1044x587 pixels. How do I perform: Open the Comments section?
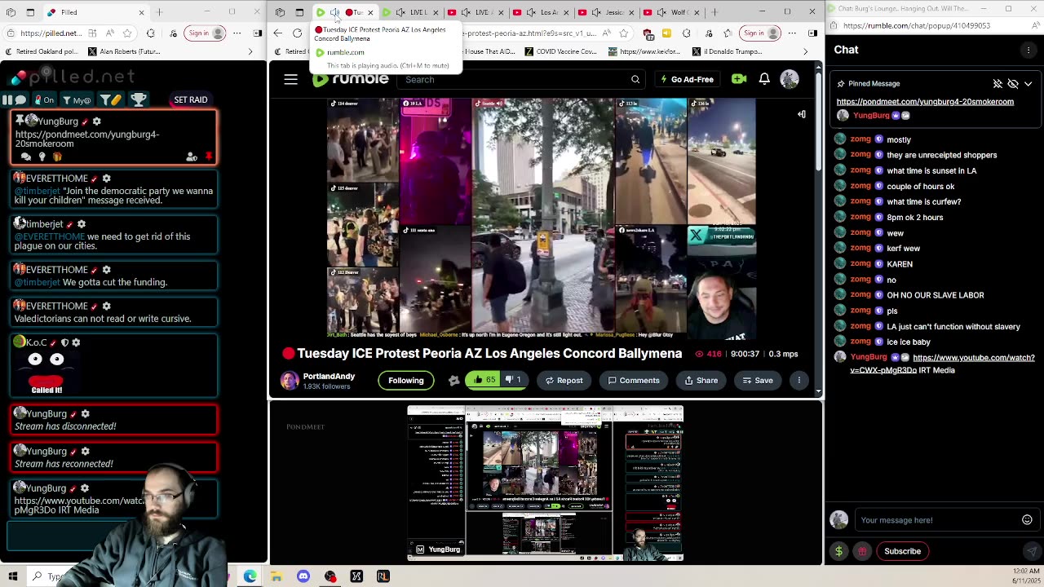pyautogui.click(x=634, y=381)
